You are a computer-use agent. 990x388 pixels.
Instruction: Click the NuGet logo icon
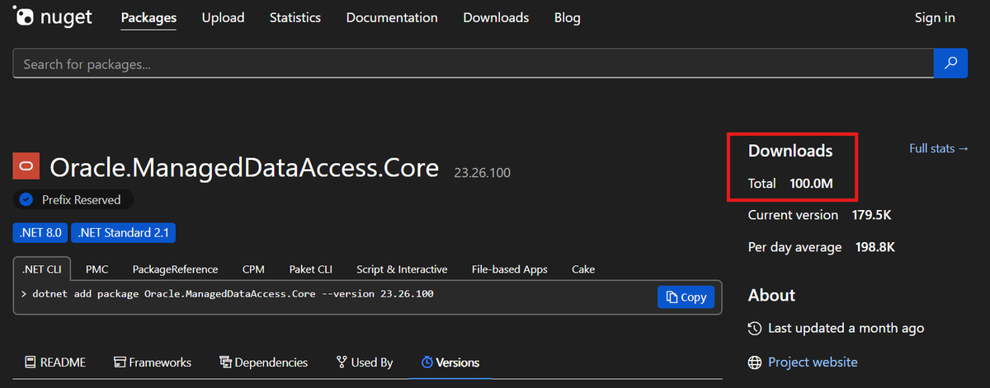tap(23, 16)
